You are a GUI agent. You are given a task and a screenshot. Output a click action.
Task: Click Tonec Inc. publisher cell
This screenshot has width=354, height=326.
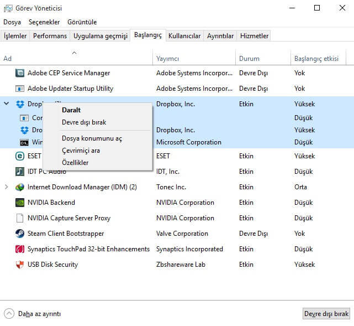pos(171,187)
